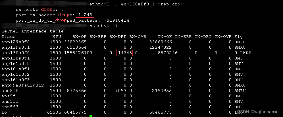Select interface name enp161s0f1

tap(16, 69)
